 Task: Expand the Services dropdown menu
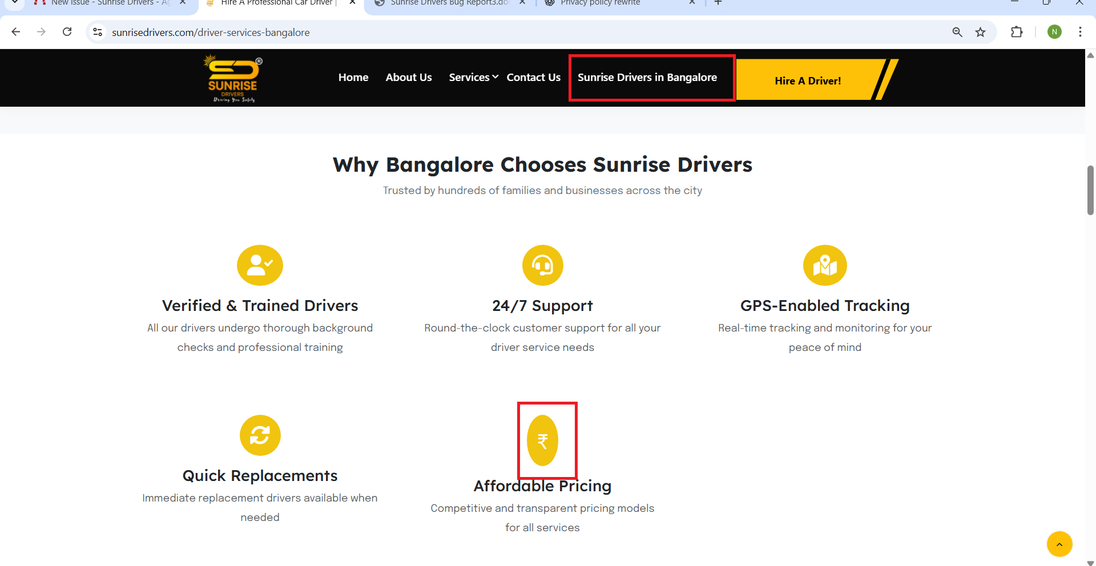[x=473, y=78]
